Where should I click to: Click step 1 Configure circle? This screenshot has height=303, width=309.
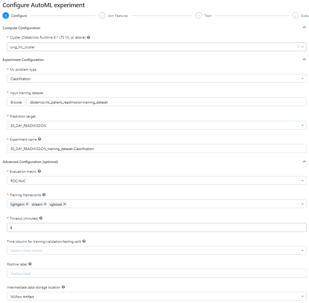6,16
